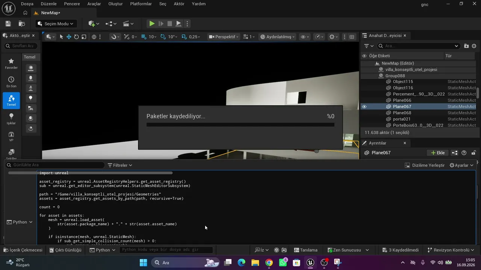Open the Araçlar menu
The width and height of the screenshot is (481, 270).
(x=94, y=4)
